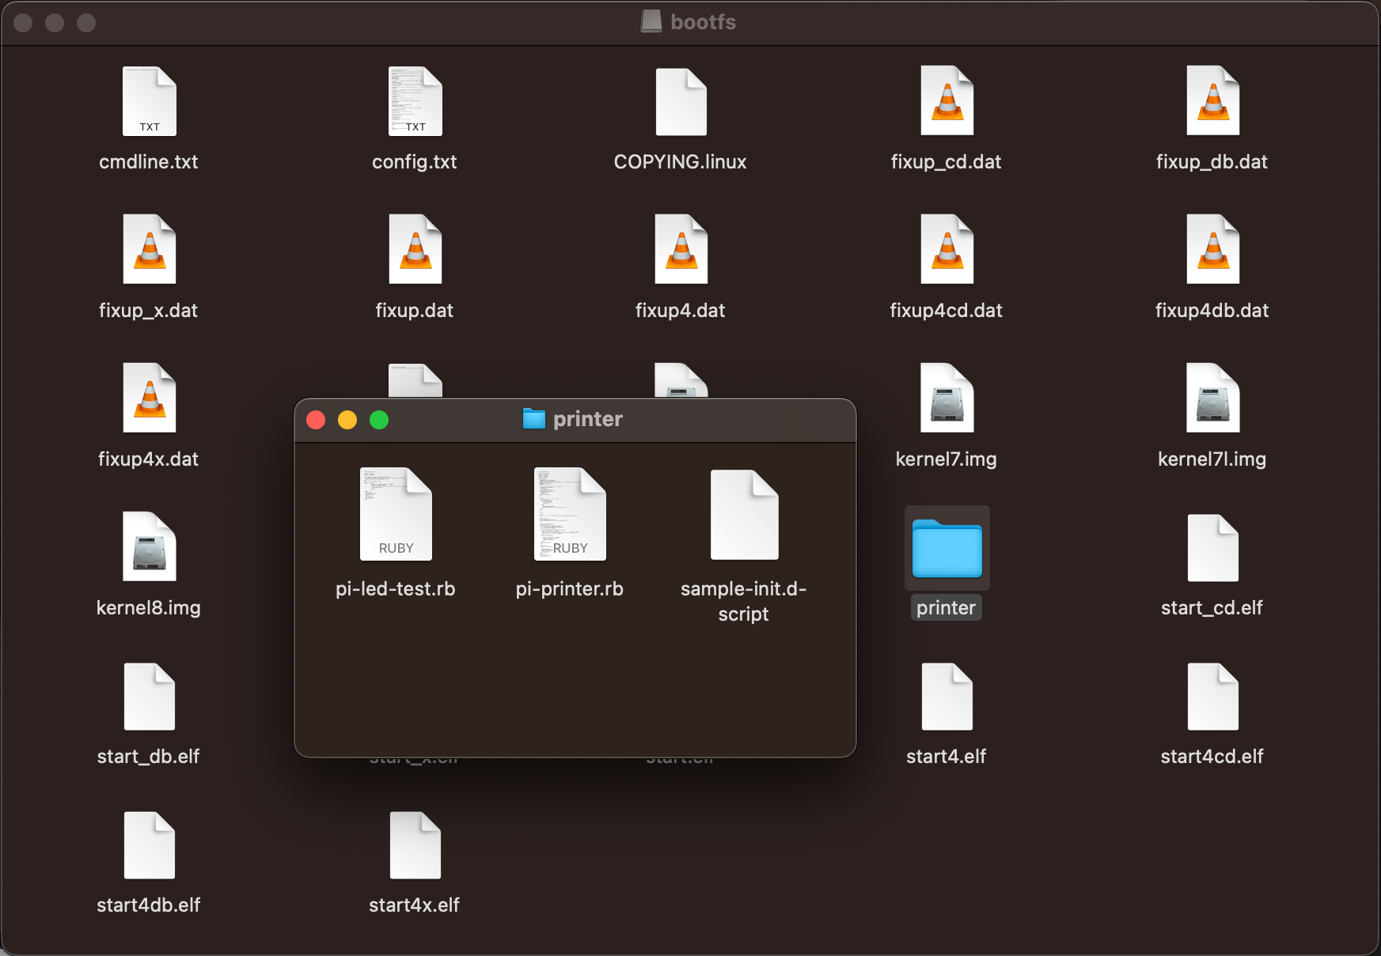Select the COPYING.linux file icon
The image size is (1381, 956).
point(681,101)
